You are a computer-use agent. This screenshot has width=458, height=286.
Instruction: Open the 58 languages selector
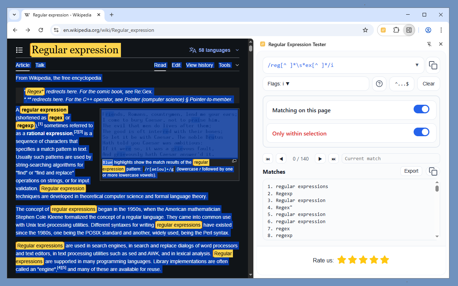point(214,50)
